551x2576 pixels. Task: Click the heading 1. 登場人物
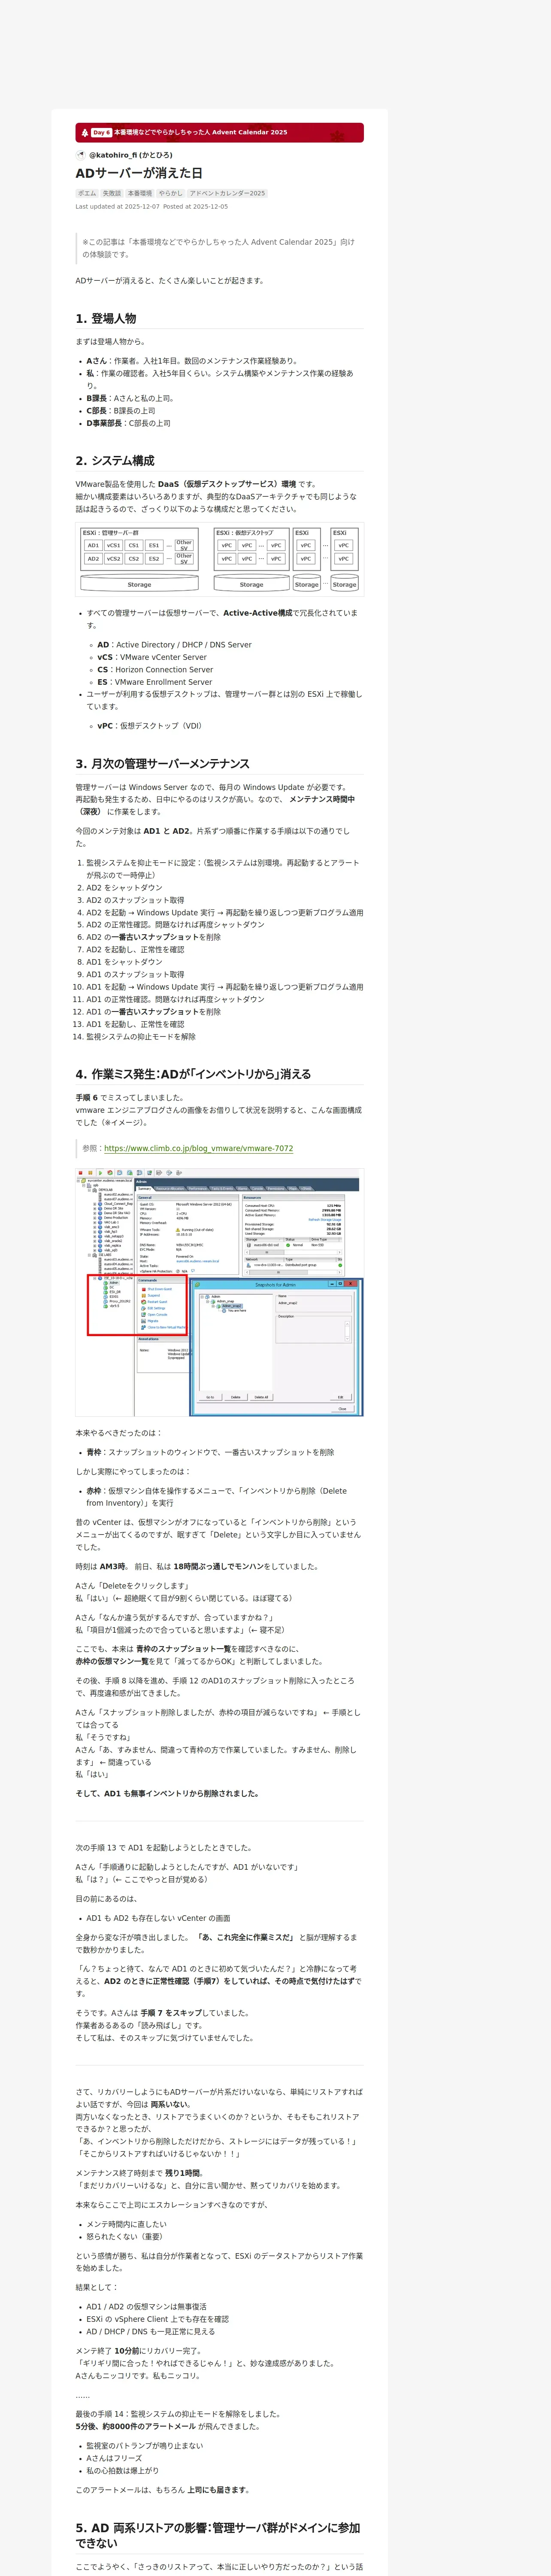coord(106,318)
